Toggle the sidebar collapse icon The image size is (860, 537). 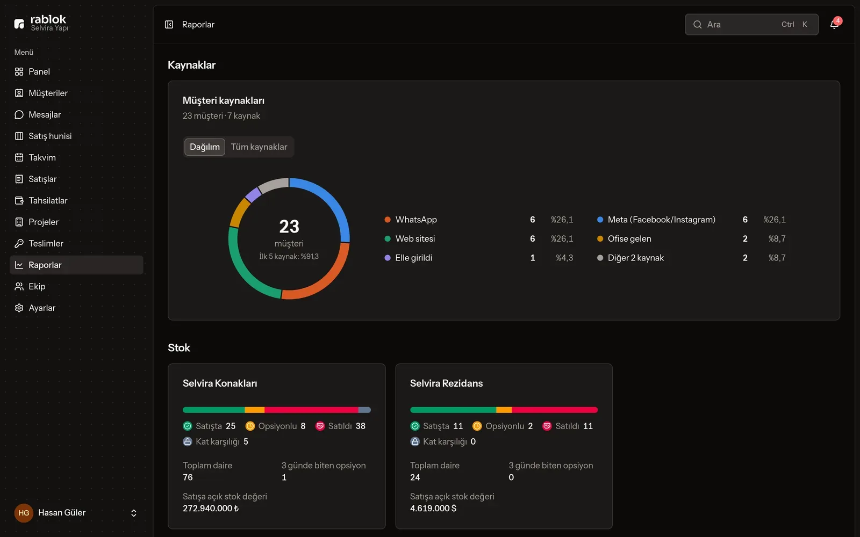(169, 24)
